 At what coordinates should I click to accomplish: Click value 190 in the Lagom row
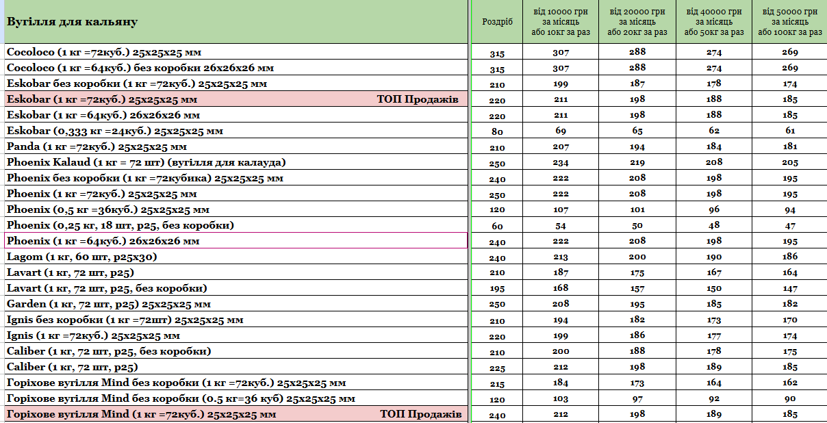[x=713, y=257]
